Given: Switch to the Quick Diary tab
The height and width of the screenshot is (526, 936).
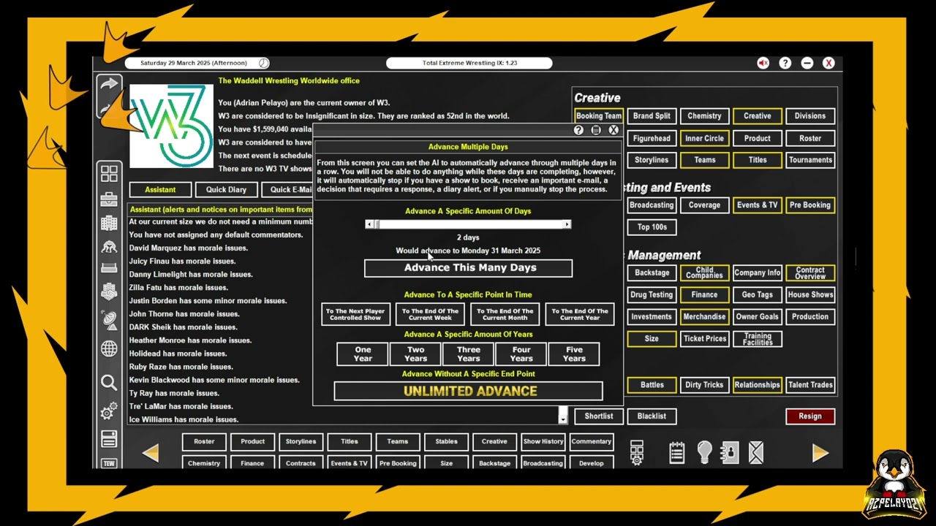Looking at the screenshot, I should tap(226, 190).
